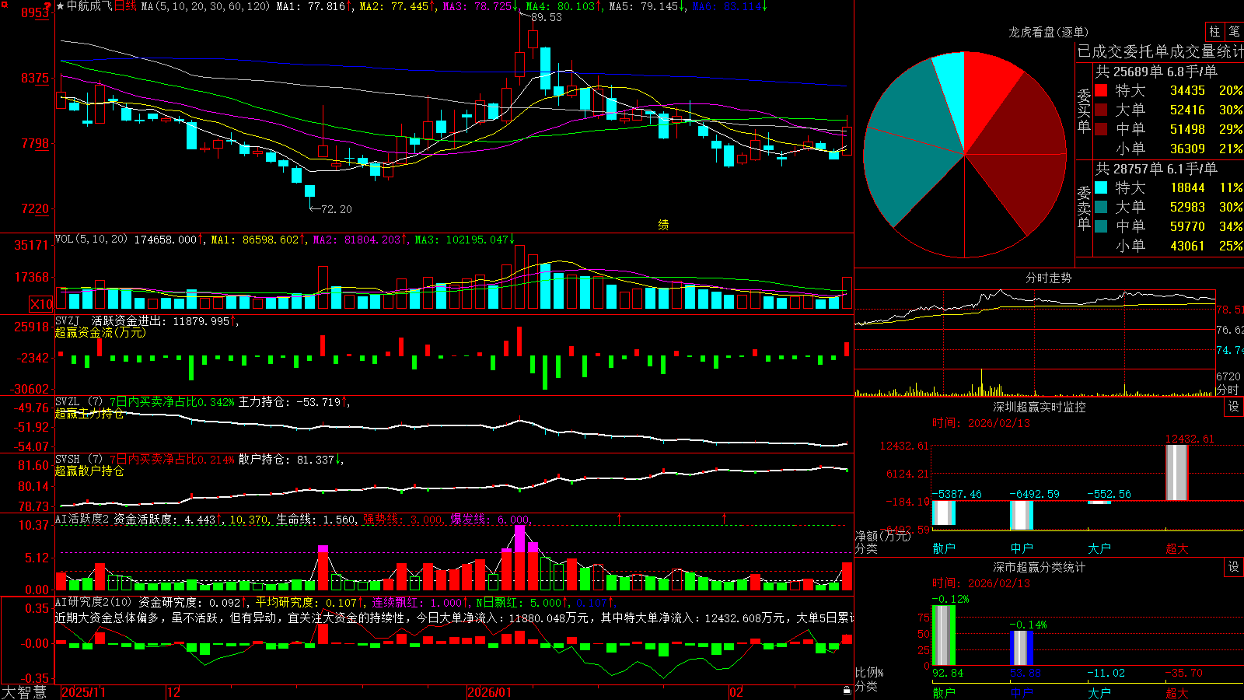Click the 已成交委托单成交量统计 header
The image size is (1244, 700).
(1160, 52)
